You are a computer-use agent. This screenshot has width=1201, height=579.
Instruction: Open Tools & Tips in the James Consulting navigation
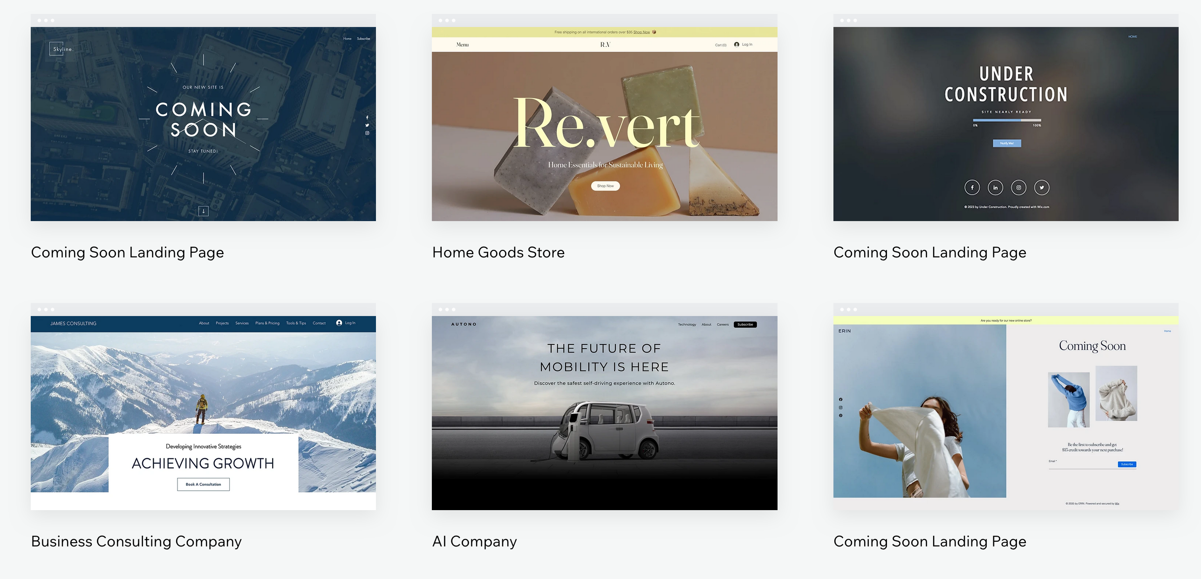[295, 323]
